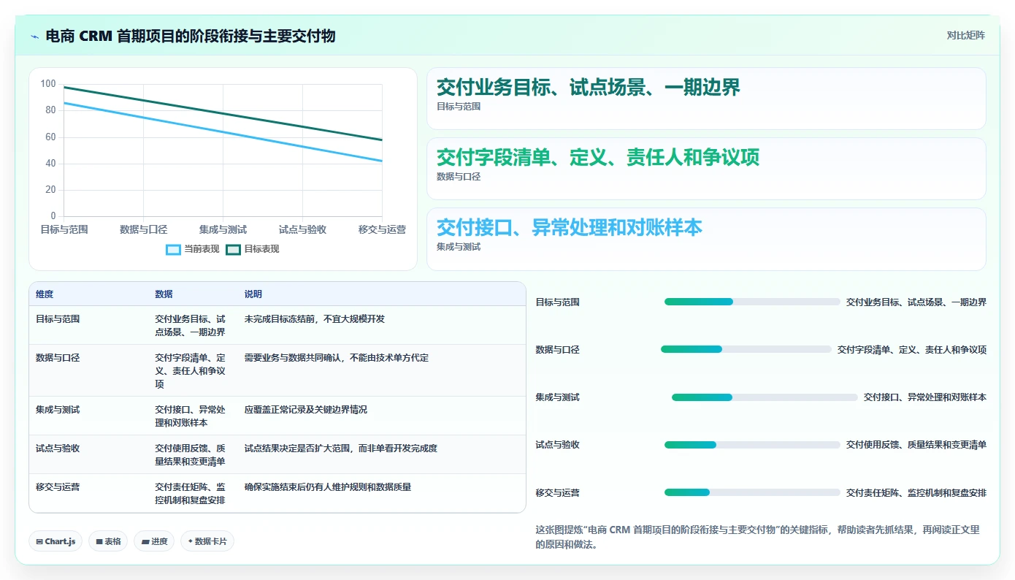1015x580 pixels.
Task: Toggle the 当前表现 legend swatch
Action: pos(173,250)
